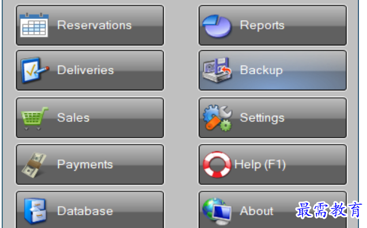The width and height of the screenshot is (367, 228).
Task: Open the Reservations label
Action: click(x=94, y=25)
